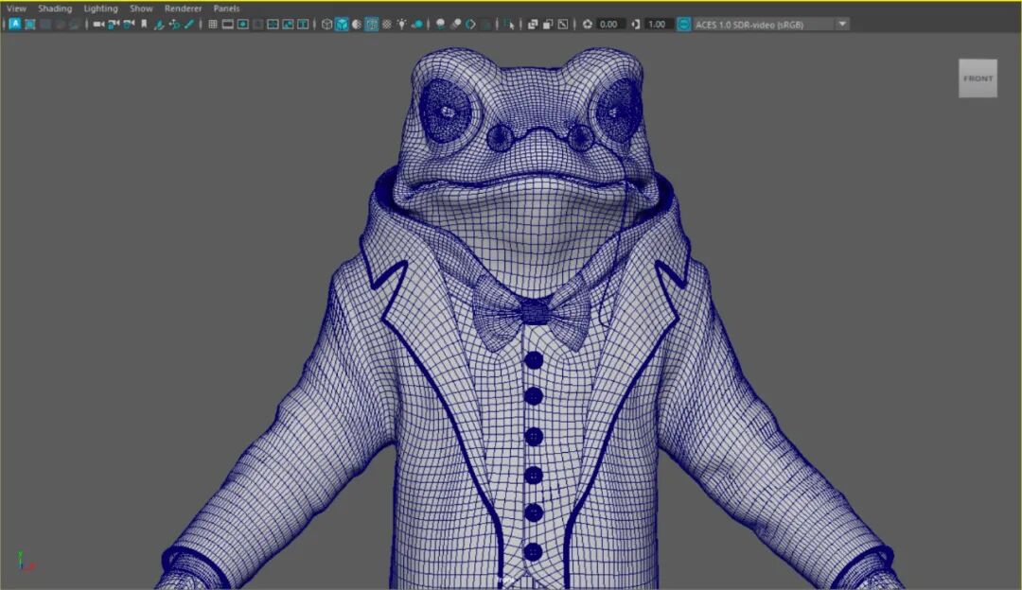The width and height of the screenshot is (1022, 590).
Task: Click X-Ray Active Components icon
Action: (x=548, y=24)
